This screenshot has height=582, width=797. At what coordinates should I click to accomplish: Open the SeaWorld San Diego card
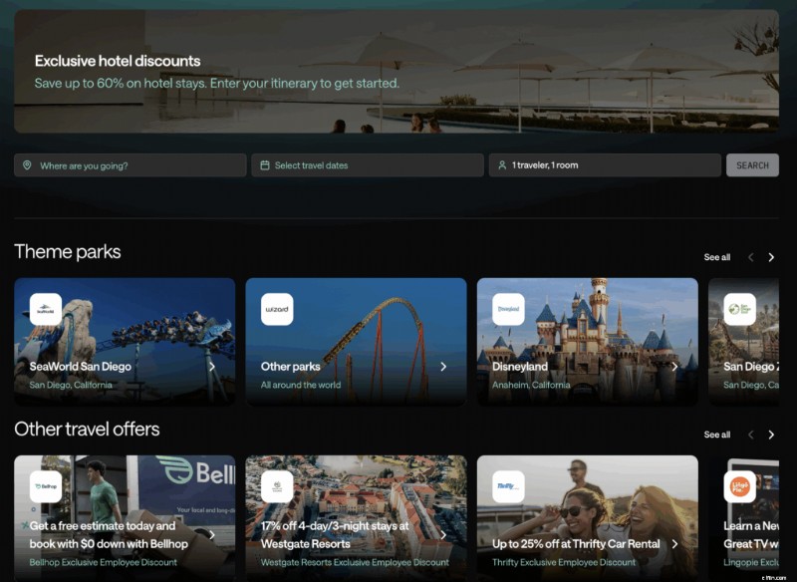[125, 342]
